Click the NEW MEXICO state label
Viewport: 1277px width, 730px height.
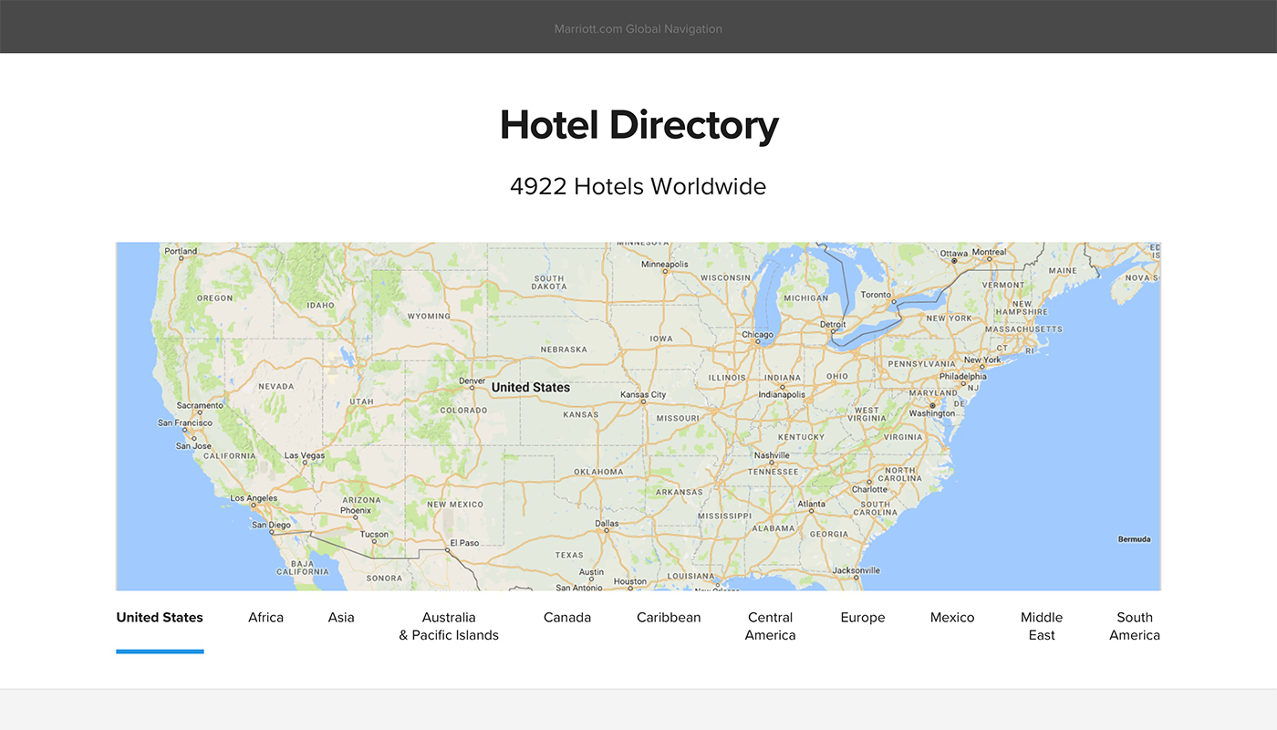pos(455,505)
